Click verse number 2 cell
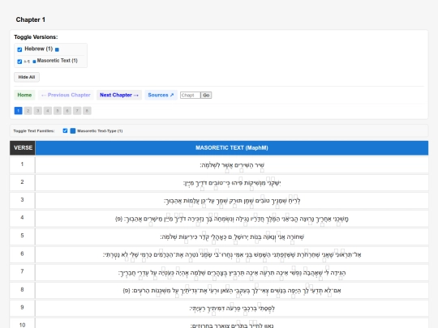Viewport: 438px width, 328px height. [x=23, y=182]
